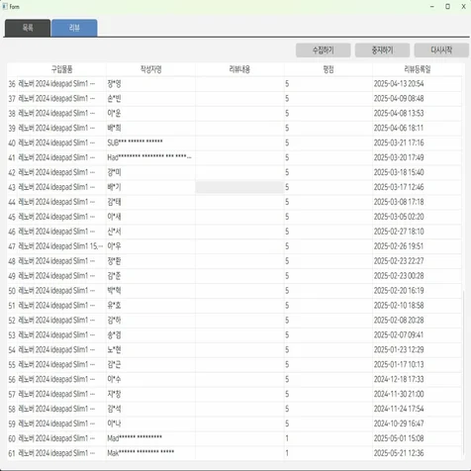The height and width of the screenshot is (471, 471).
Task: Click the 리뷰내용 column header
Action: [x=239, y=69]
